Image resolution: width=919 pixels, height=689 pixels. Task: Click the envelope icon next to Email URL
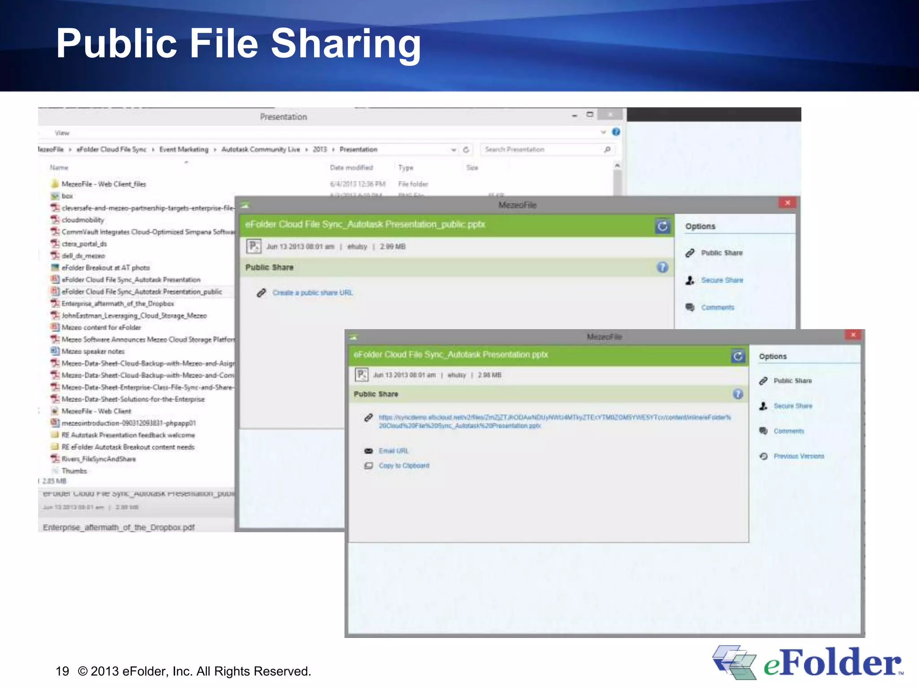coord(368,451)
